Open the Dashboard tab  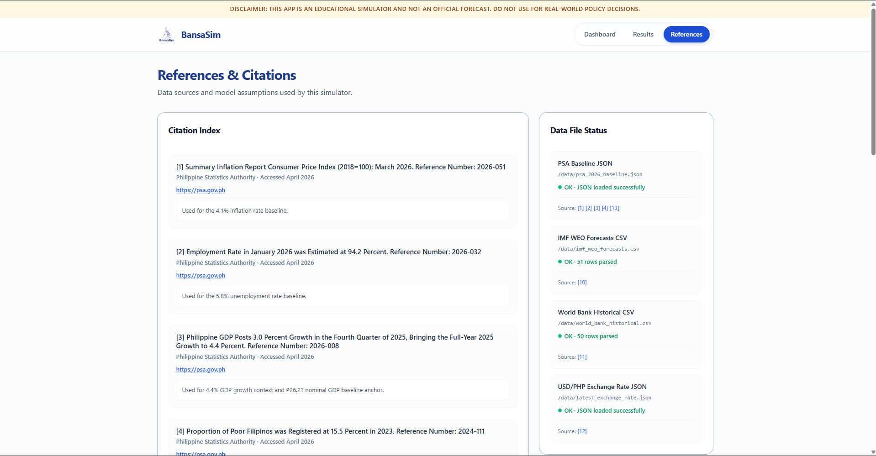600,34
